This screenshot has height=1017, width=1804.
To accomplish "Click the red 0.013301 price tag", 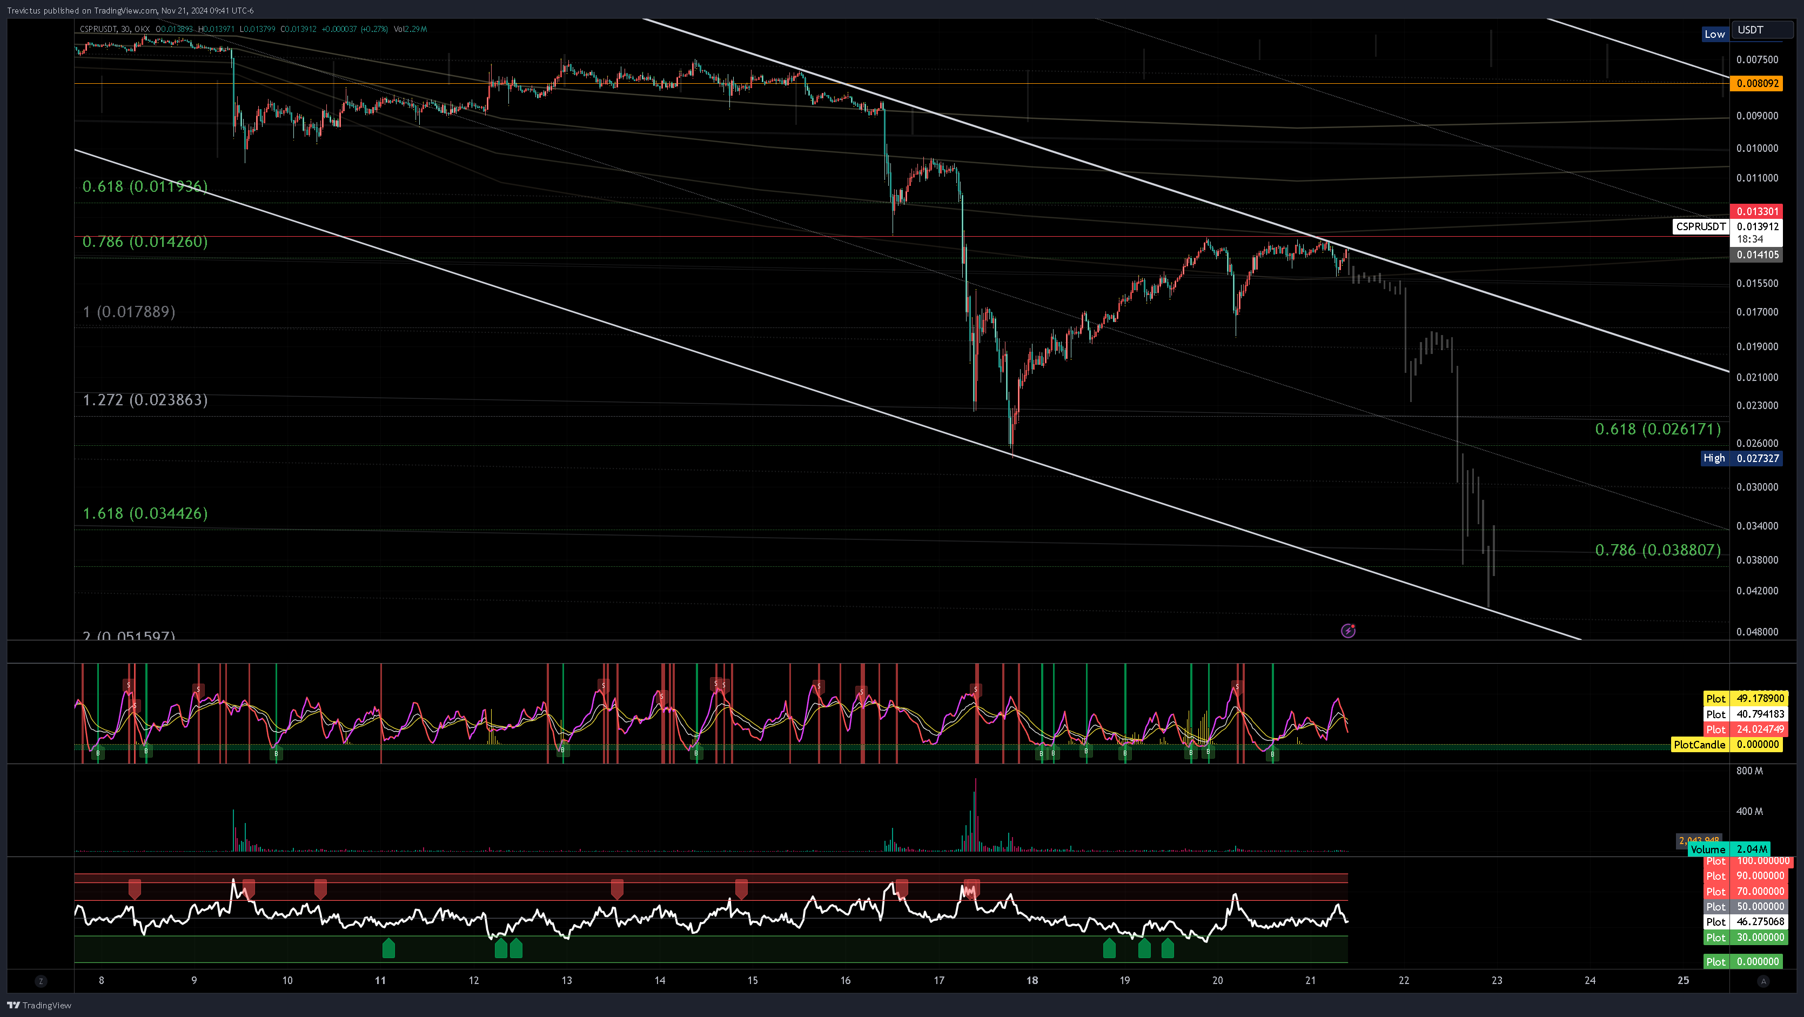I will pos(1757,211).
